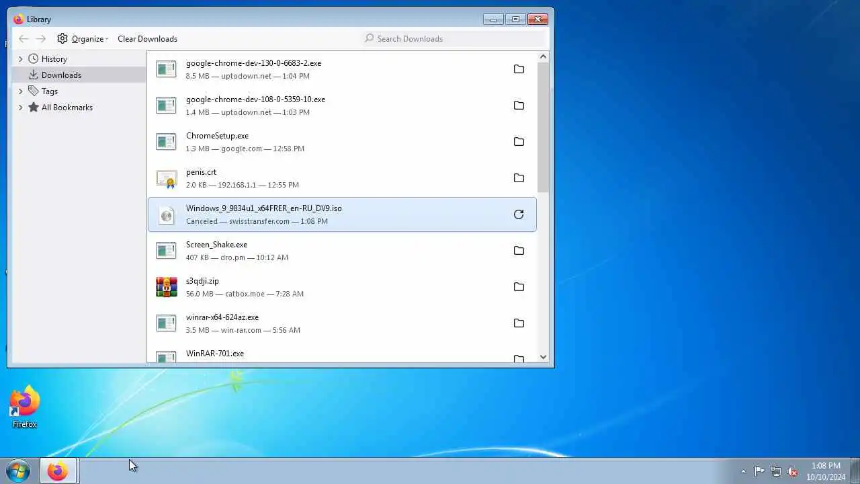The image size is (860, 484).
Task: Expand the Tags tree node
Action: [20, 91]
